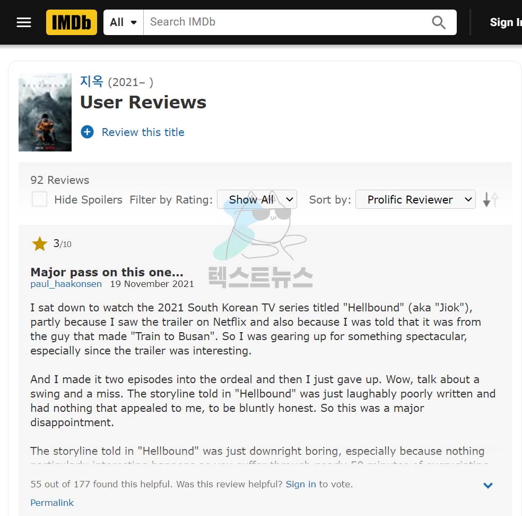Click the Review this title link

point(143,132)
